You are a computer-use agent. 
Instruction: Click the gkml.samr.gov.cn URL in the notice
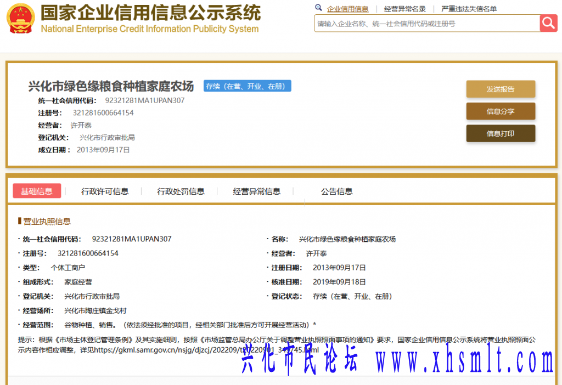click(206, 350)
